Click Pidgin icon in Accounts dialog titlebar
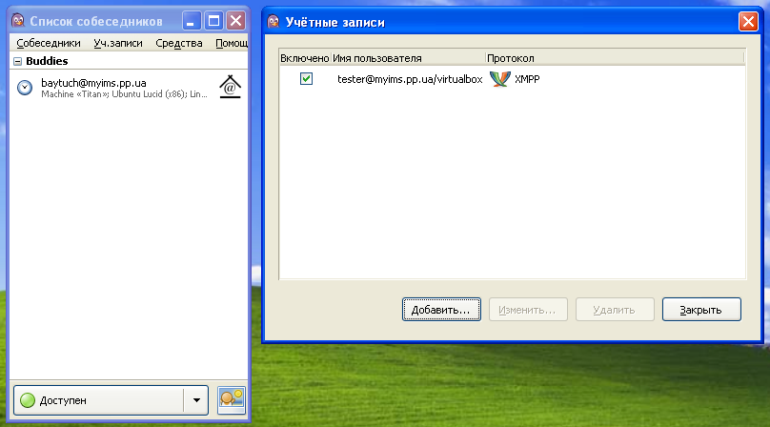 [274, 22]
